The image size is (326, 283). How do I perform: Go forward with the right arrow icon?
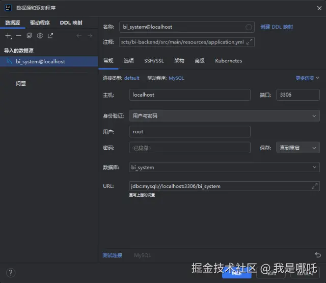click(90, 36)
